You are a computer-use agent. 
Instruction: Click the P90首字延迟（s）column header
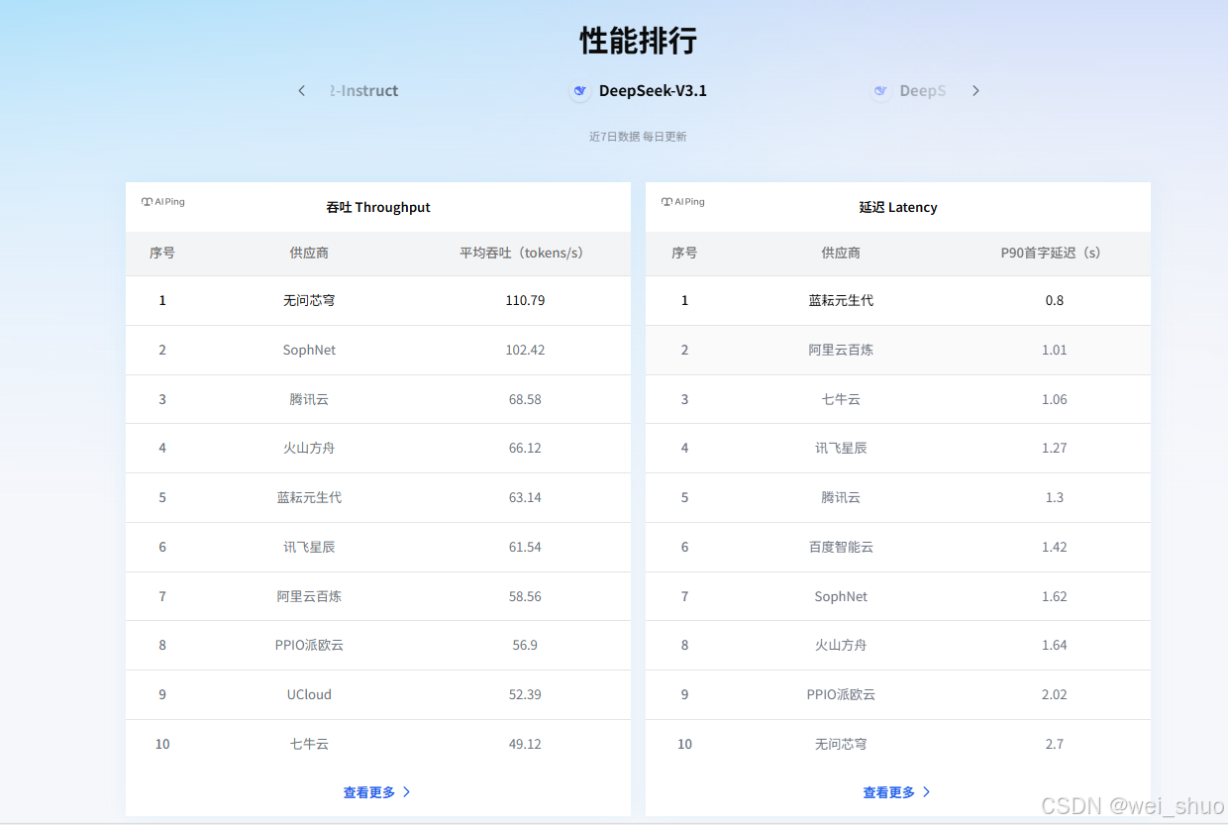pos(1055,253)
